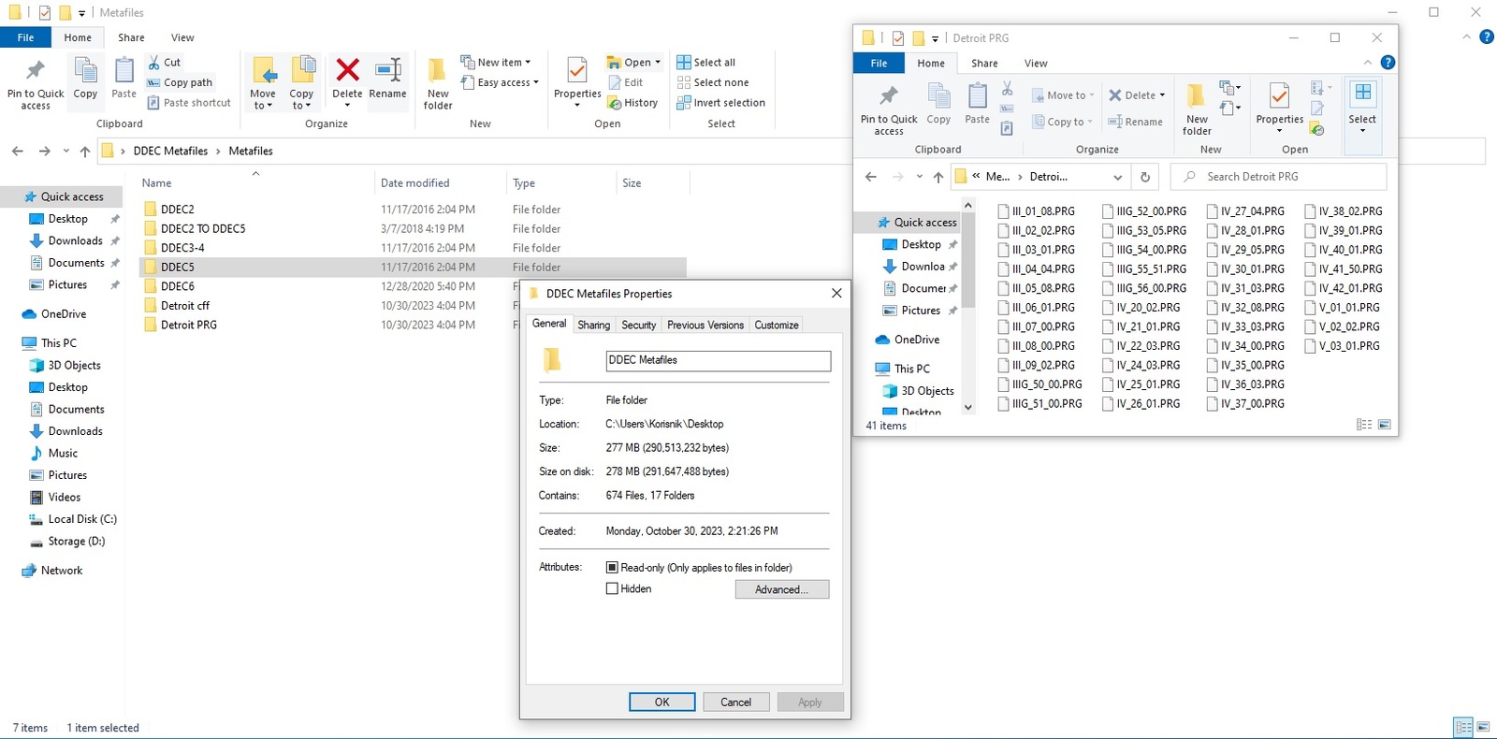Expand address history dropdown in Detroit PRG window

[1117, 177]
